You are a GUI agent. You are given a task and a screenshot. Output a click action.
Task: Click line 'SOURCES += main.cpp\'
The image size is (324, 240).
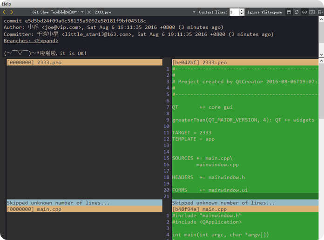[x=202, y=158]
